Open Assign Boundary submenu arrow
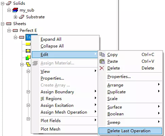 (x=96, y=91)
